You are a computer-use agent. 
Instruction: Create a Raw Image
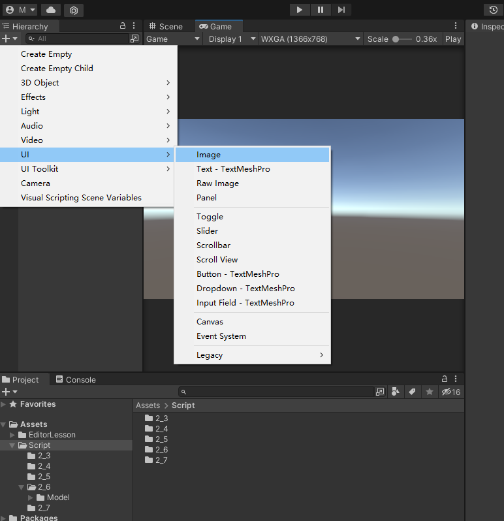point(252,183)
